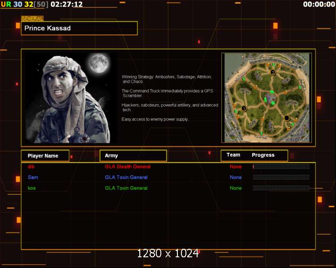Click dib's loading progress bar

point(281,167)
